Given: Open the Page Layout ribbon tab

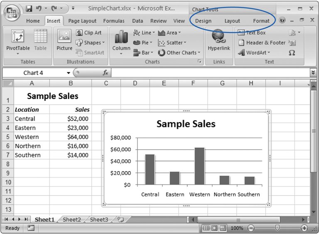Looking at the screenshot, I should click(x=82, y=21).
